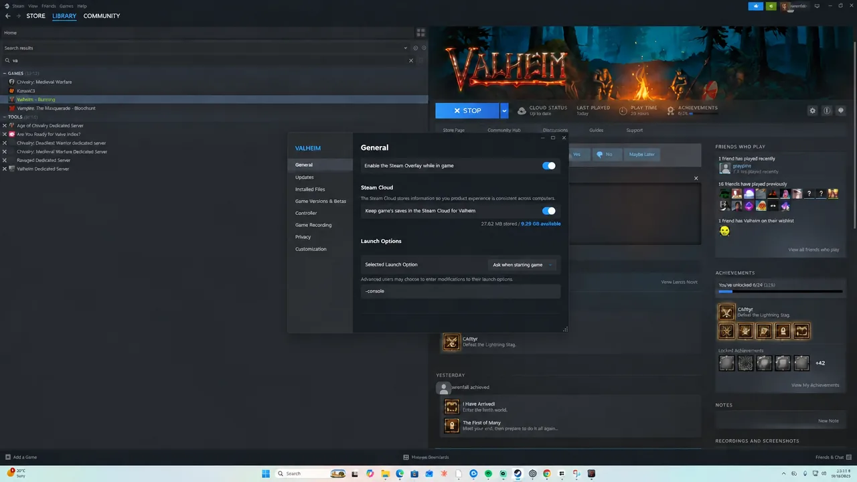
Task: Expand the dropdown arrow next to STOP button
Action: coord(504,110)
